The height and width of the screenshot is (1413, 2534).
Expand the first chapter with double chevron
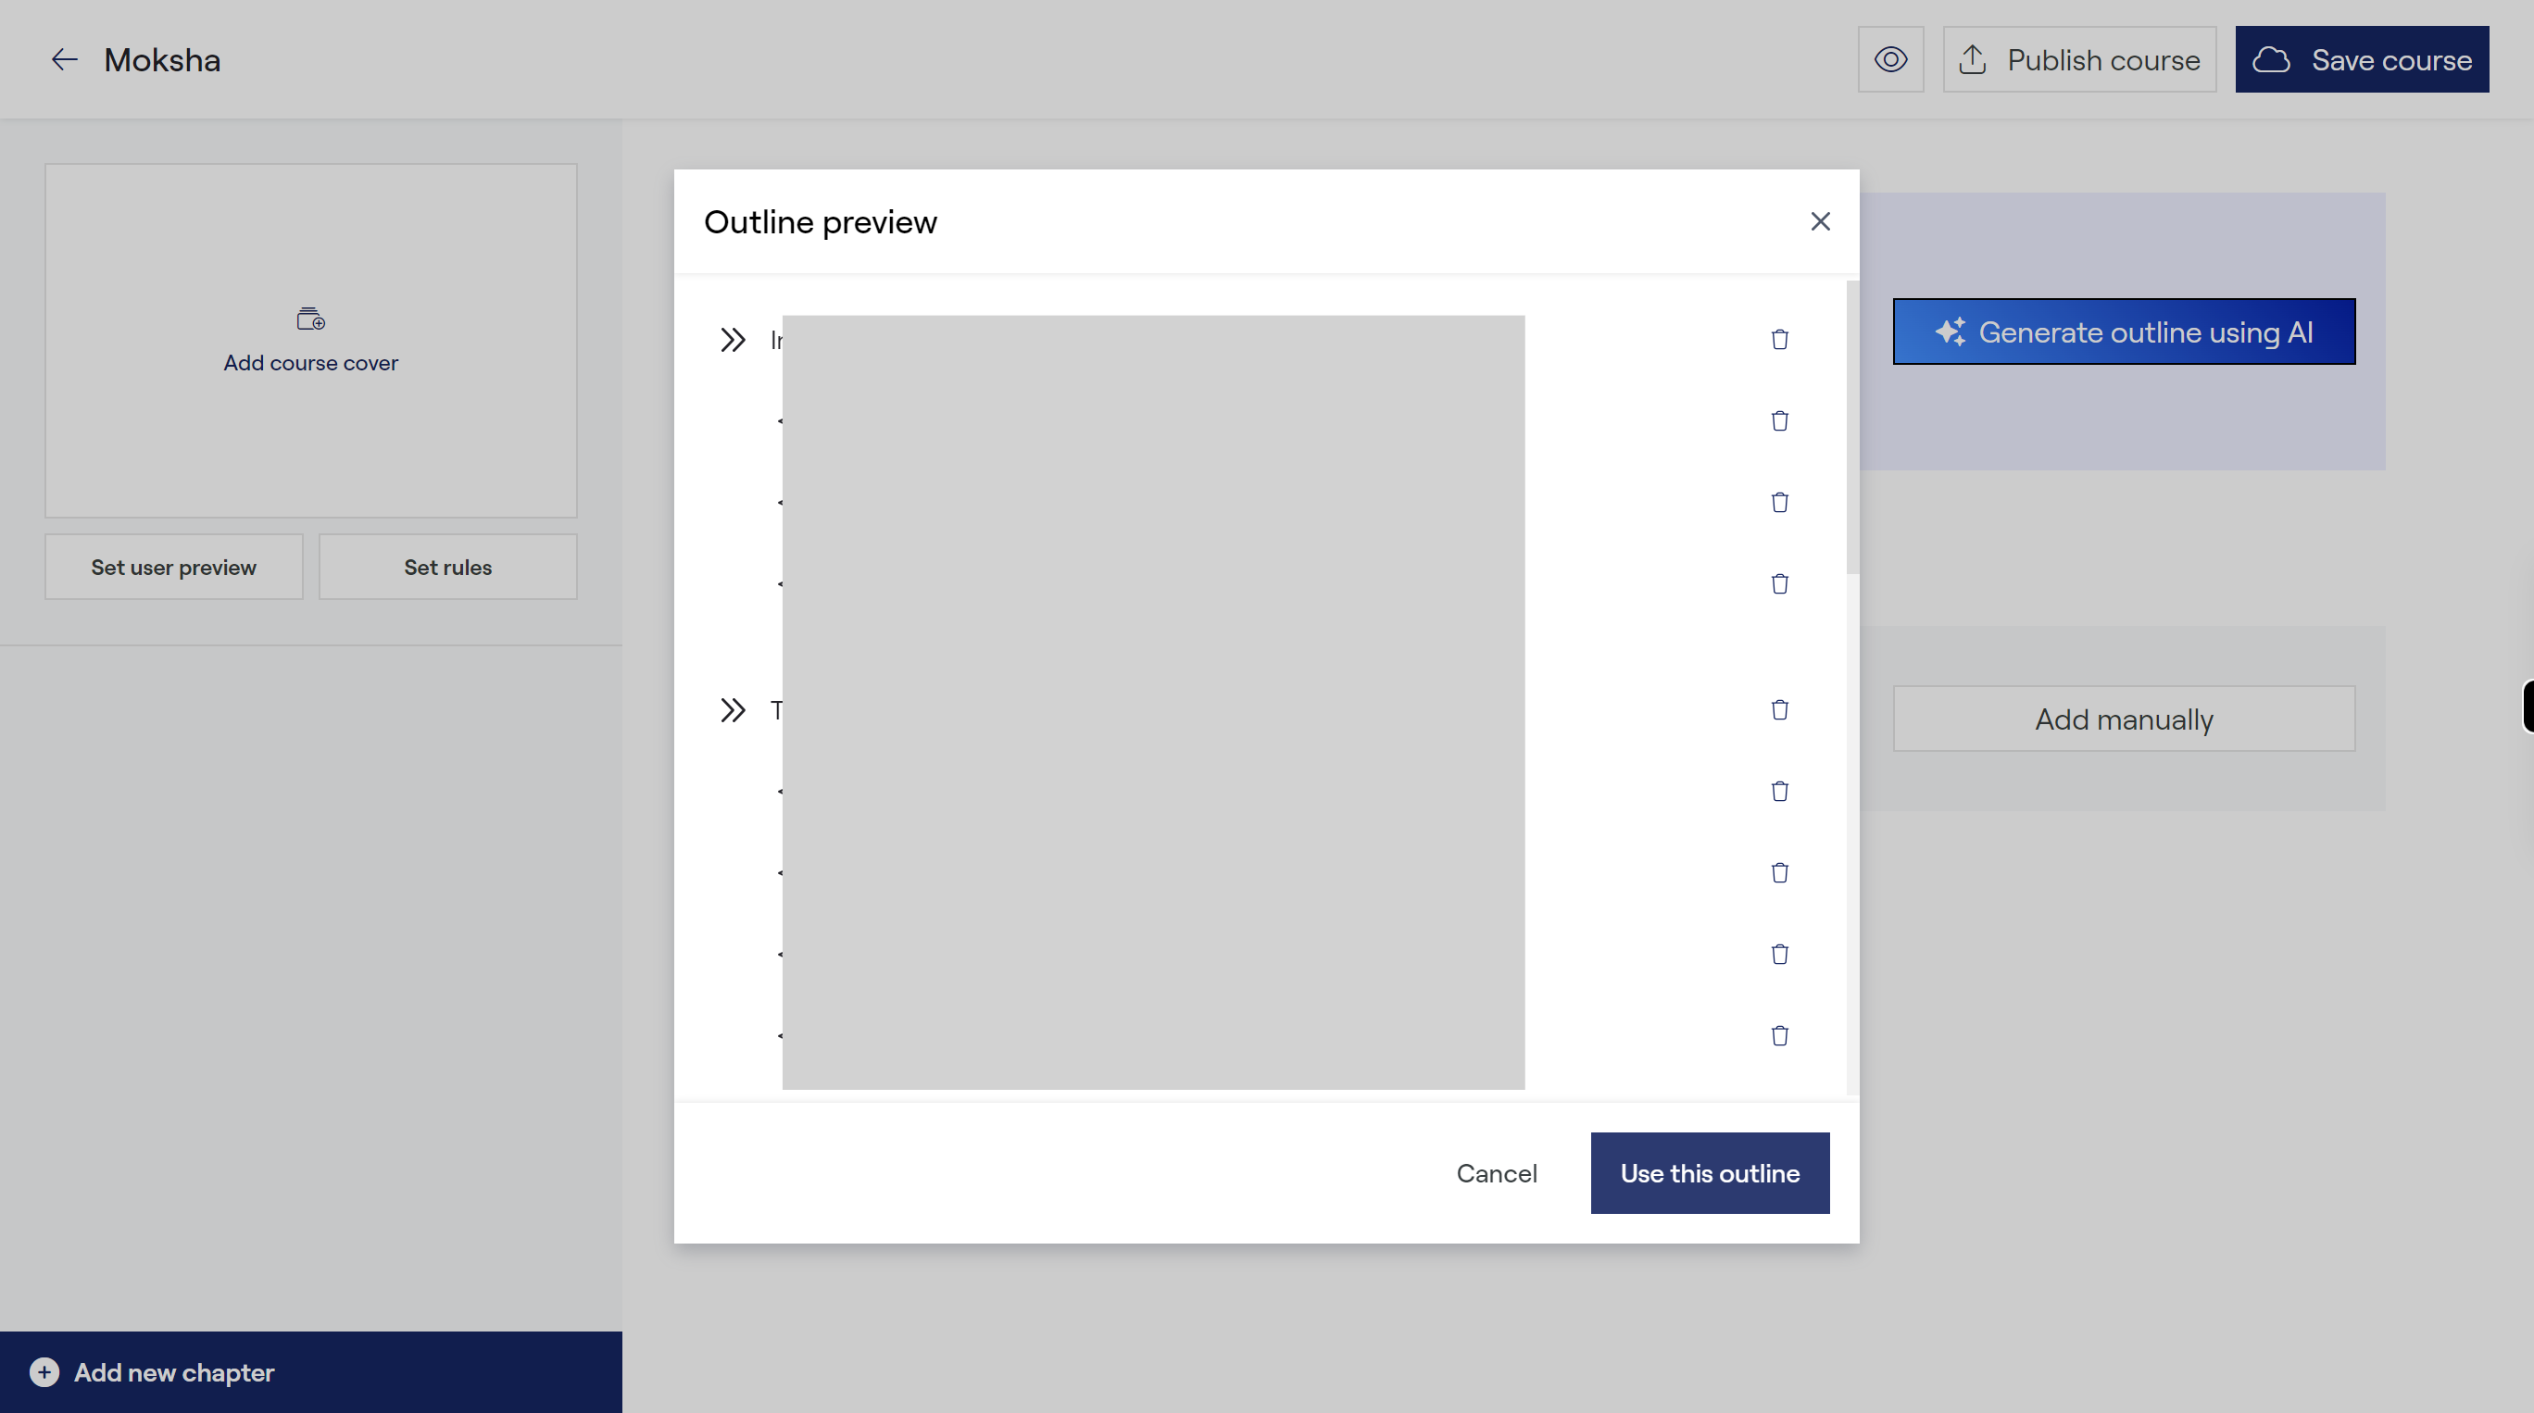point(733,338)
